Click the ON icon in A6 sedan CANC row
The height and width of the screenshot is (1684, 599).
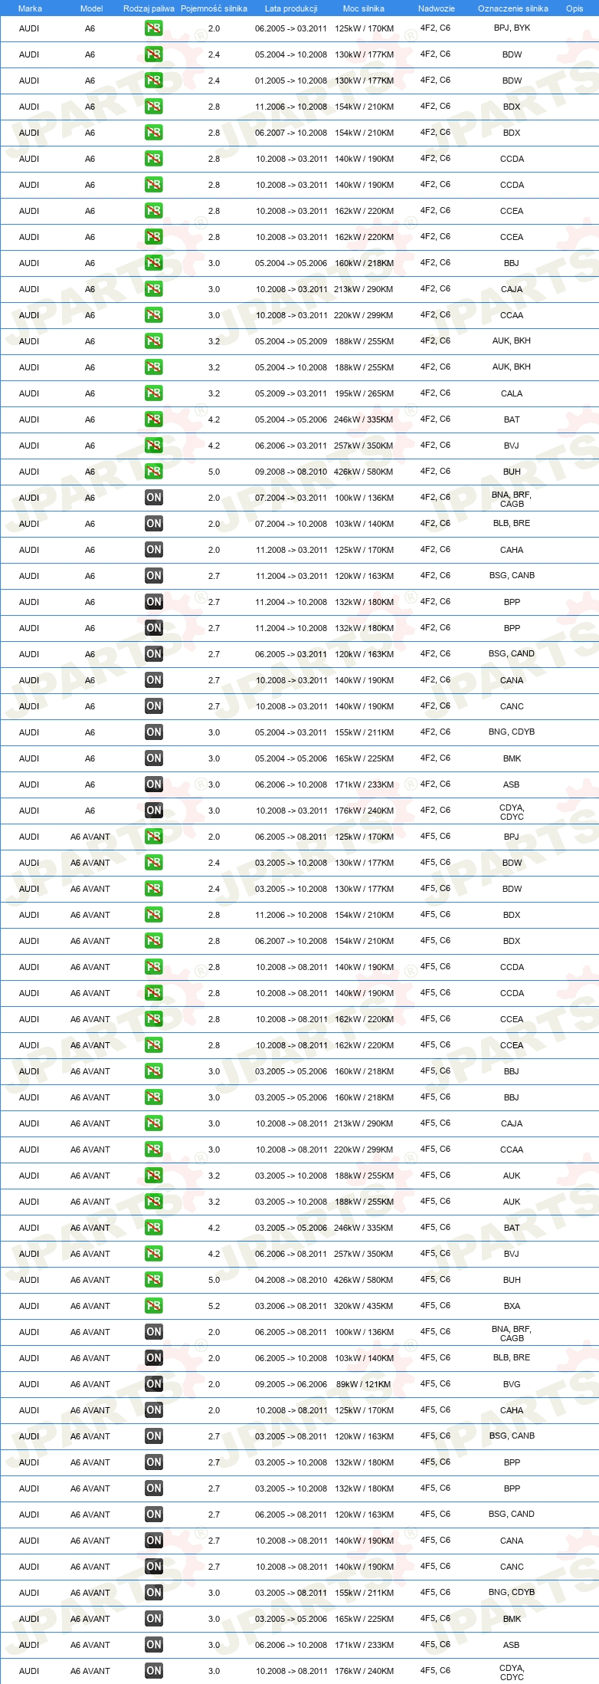click(153, 706)
